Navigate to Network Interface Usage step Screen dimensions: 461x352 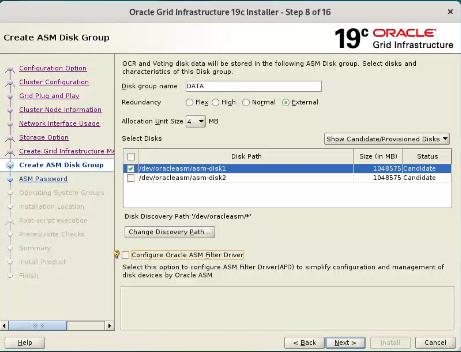tap(59, 124)
